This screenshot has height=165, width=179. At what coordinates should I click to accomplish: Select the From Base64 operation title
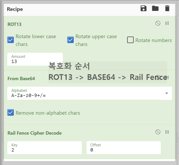pos(21,79)
